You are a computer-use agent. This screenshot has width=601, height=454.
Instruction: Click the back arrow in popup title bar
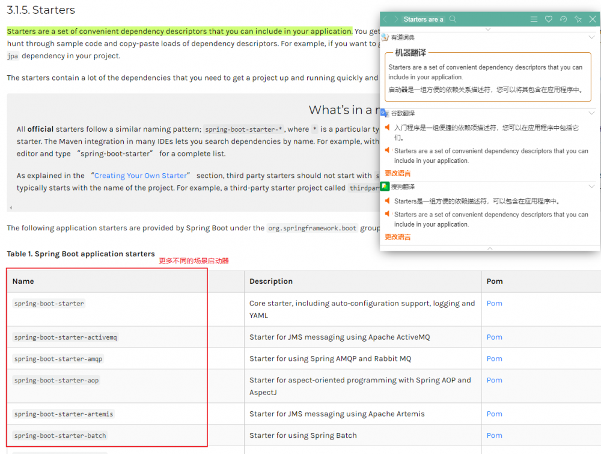[x=386, y=19]
